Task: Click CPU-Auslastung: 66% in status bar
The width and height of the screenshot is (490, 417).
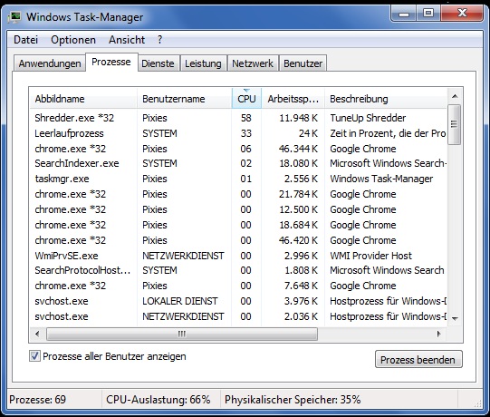Action: [x=159, y=400]
